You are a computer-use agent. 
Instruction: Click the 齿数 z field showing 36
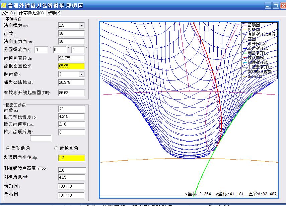click(71, 33)
